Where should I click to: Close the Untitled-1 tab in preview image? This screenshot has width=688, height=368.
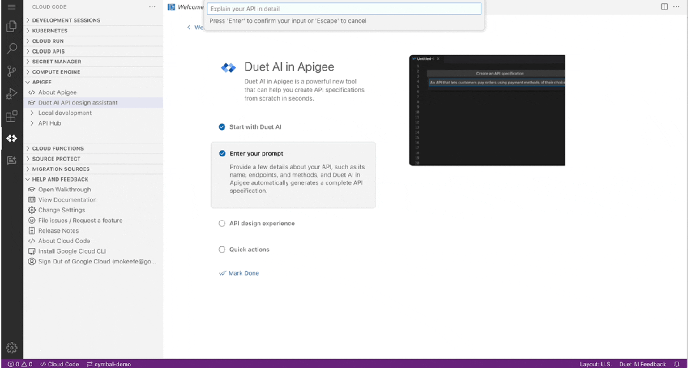tap(438, 59)
